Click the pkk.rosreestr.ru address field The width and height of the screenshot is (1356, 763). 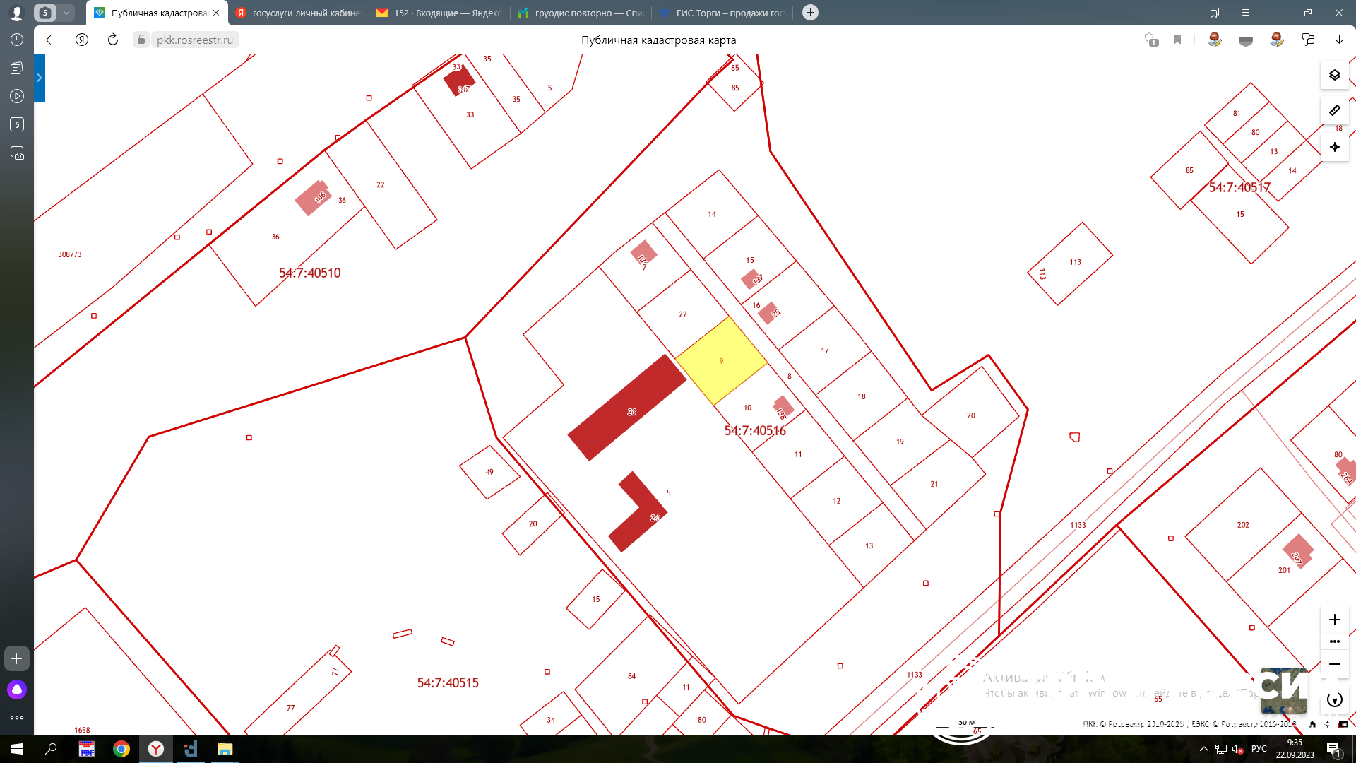(x=195, y=40)
